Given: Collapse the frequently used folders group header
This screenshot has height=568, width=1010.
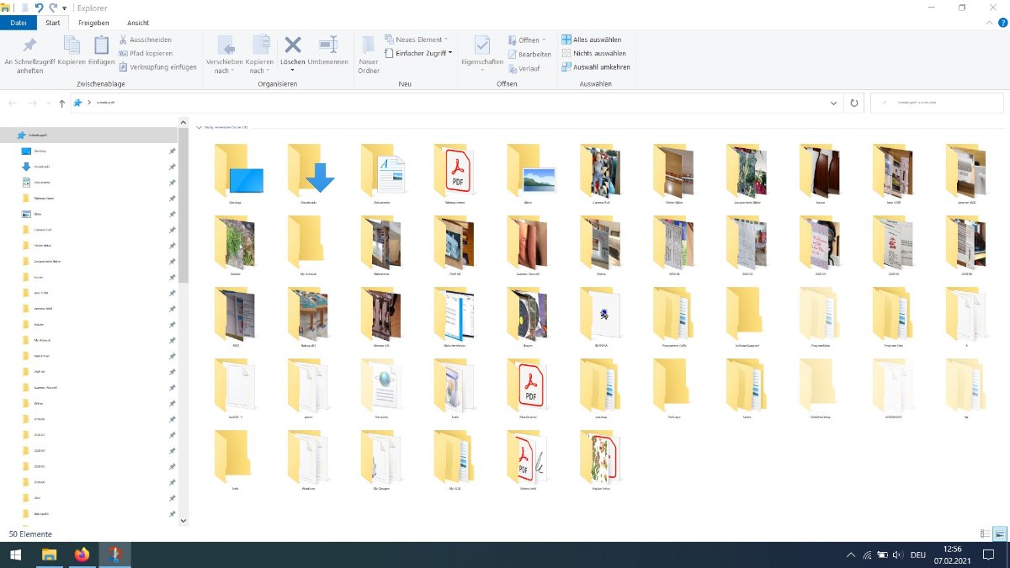Looking at the screenshot, I should [x=199, y=127].
